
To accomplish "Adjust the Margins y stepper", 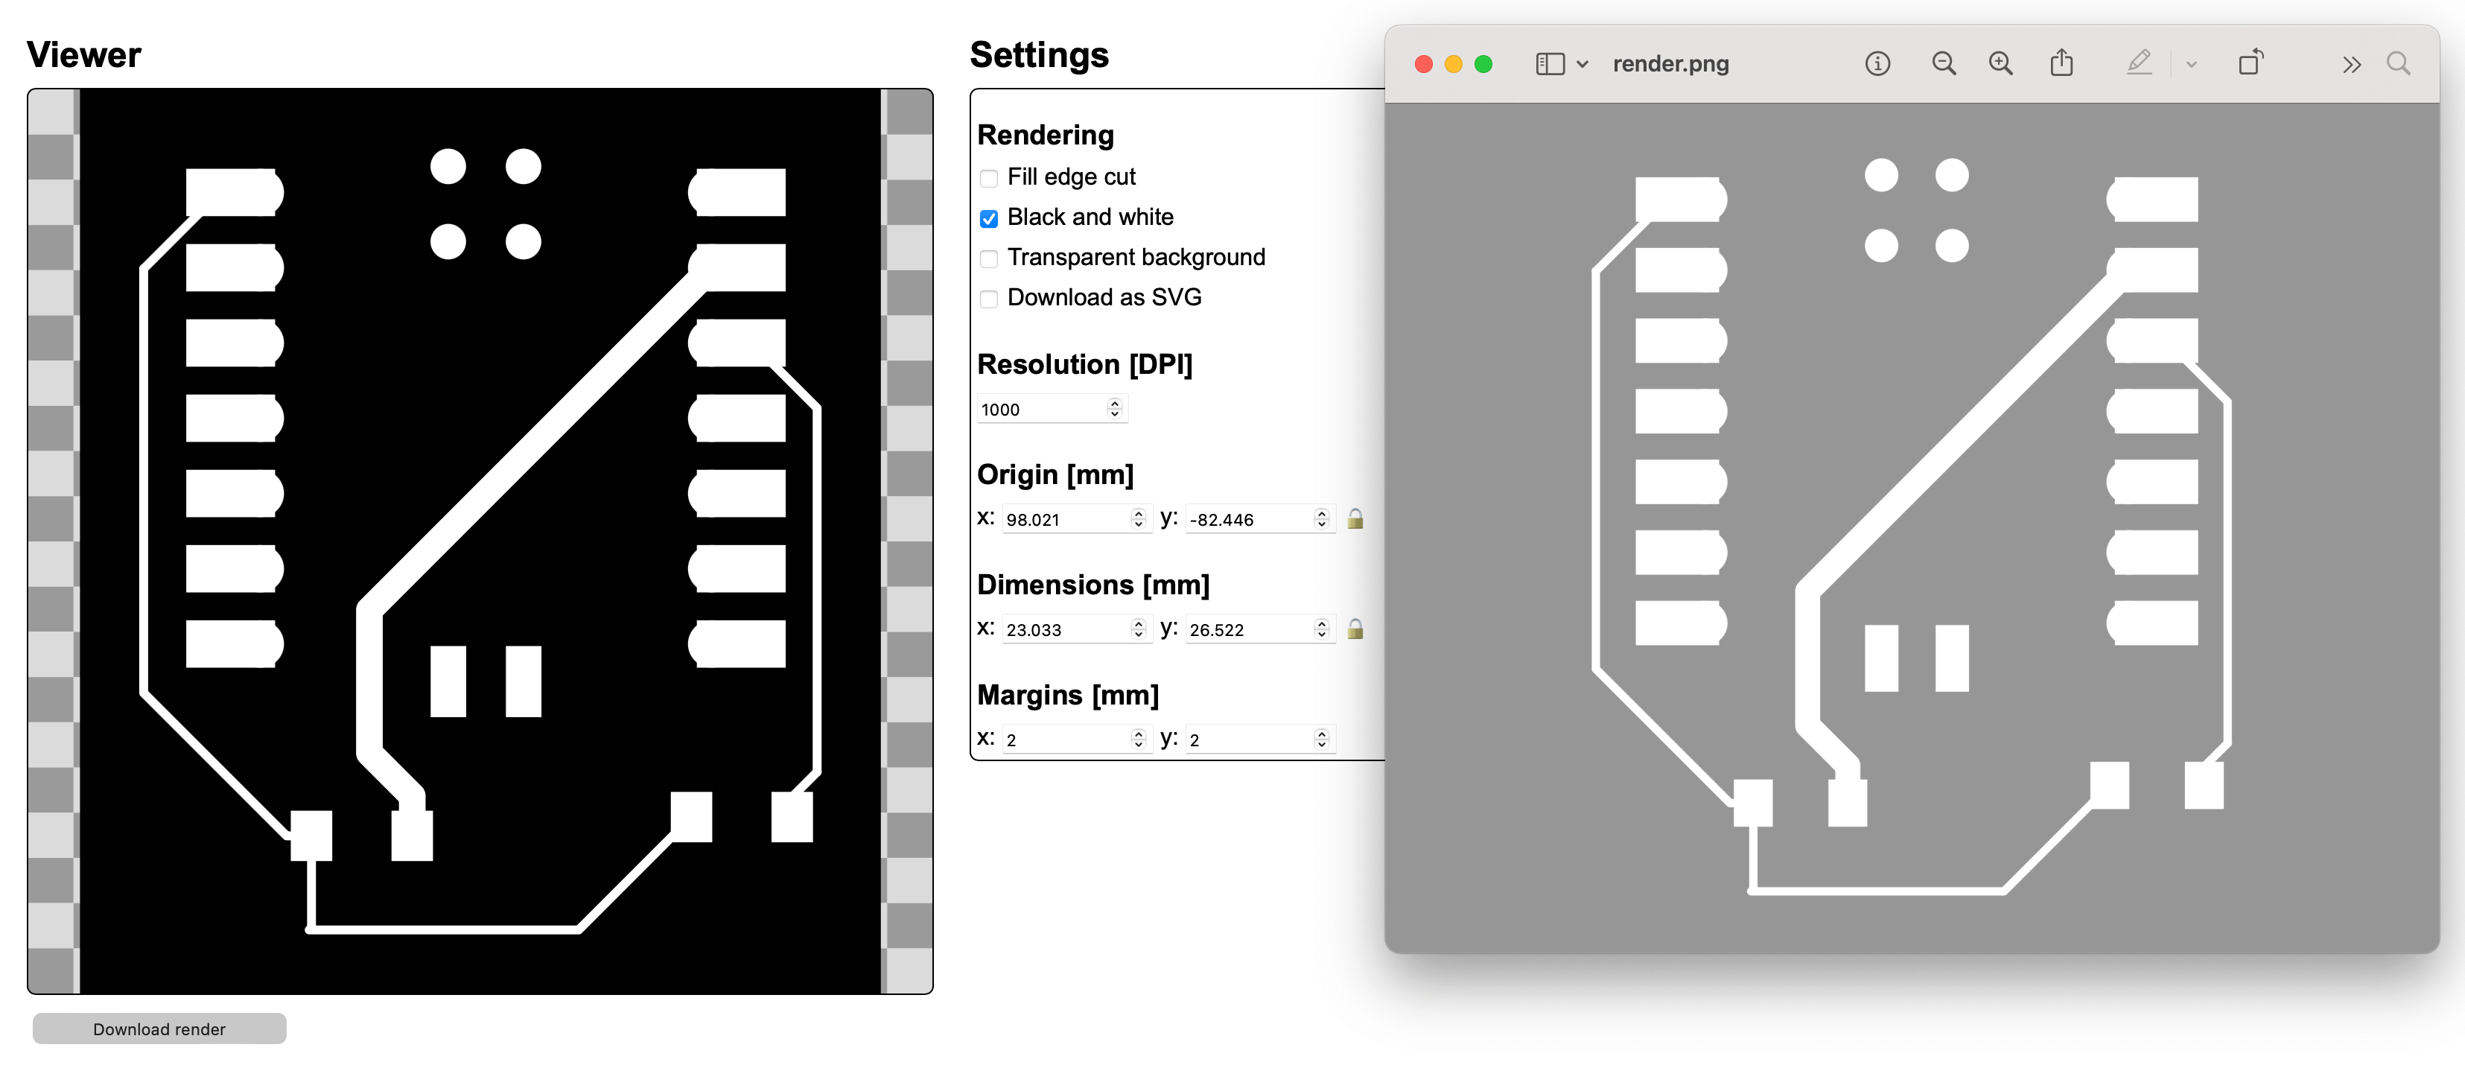I will tap(1321, 740).
